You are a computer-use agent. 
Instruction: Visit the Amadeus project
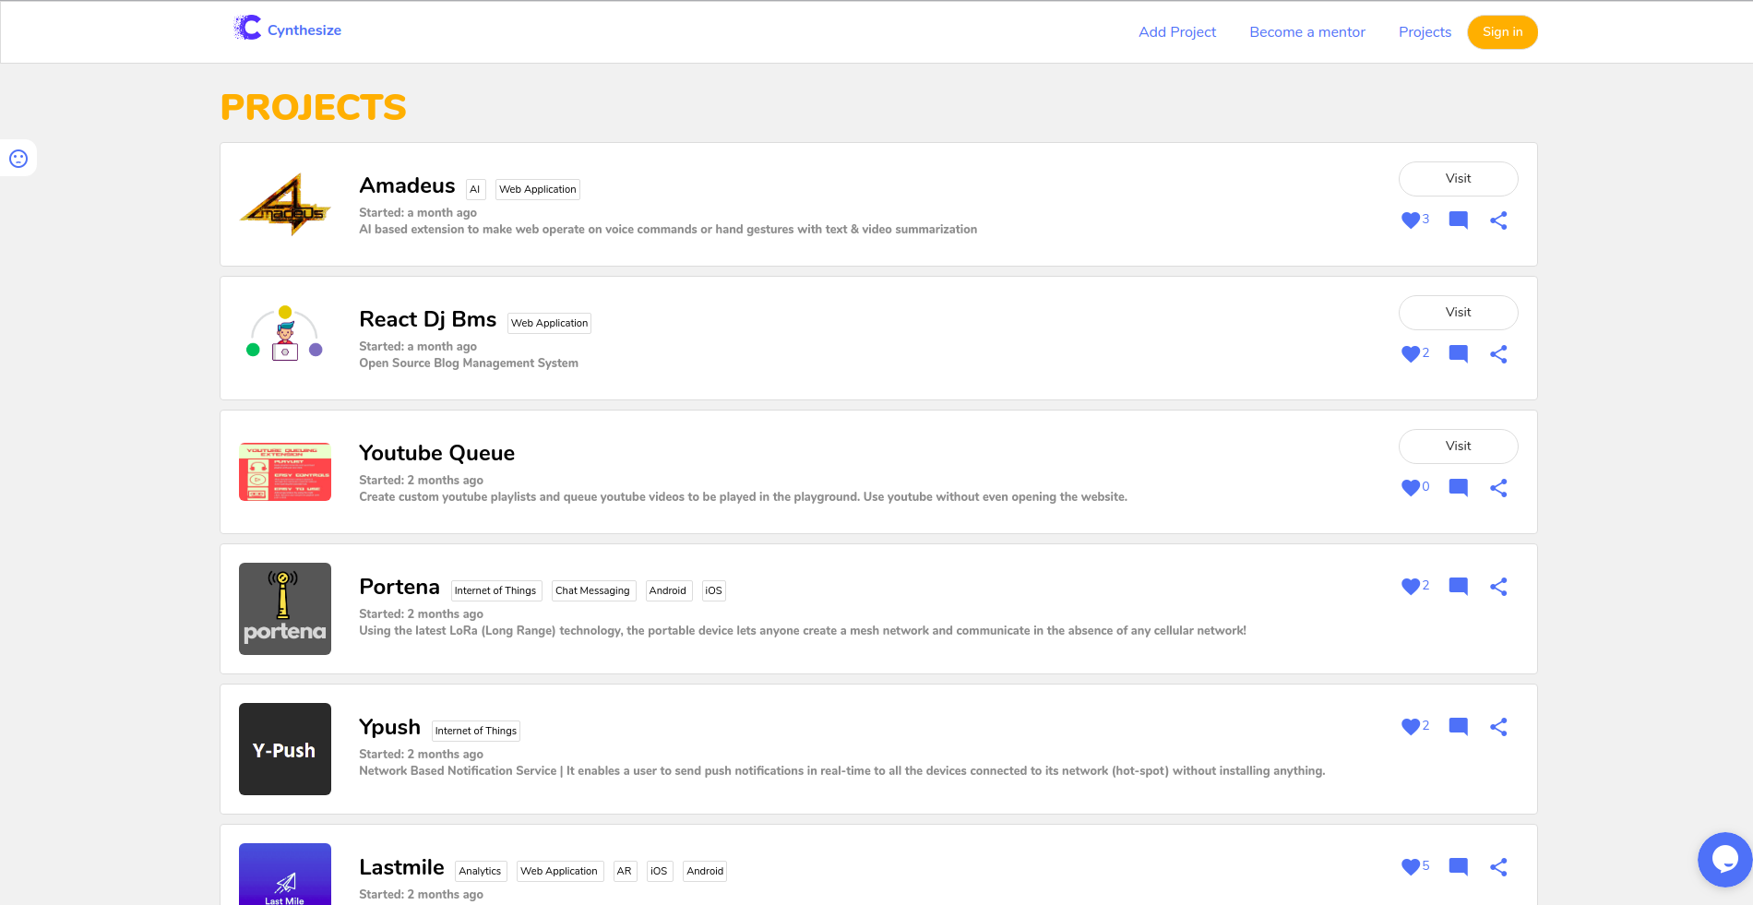(x=1458, y=179)
